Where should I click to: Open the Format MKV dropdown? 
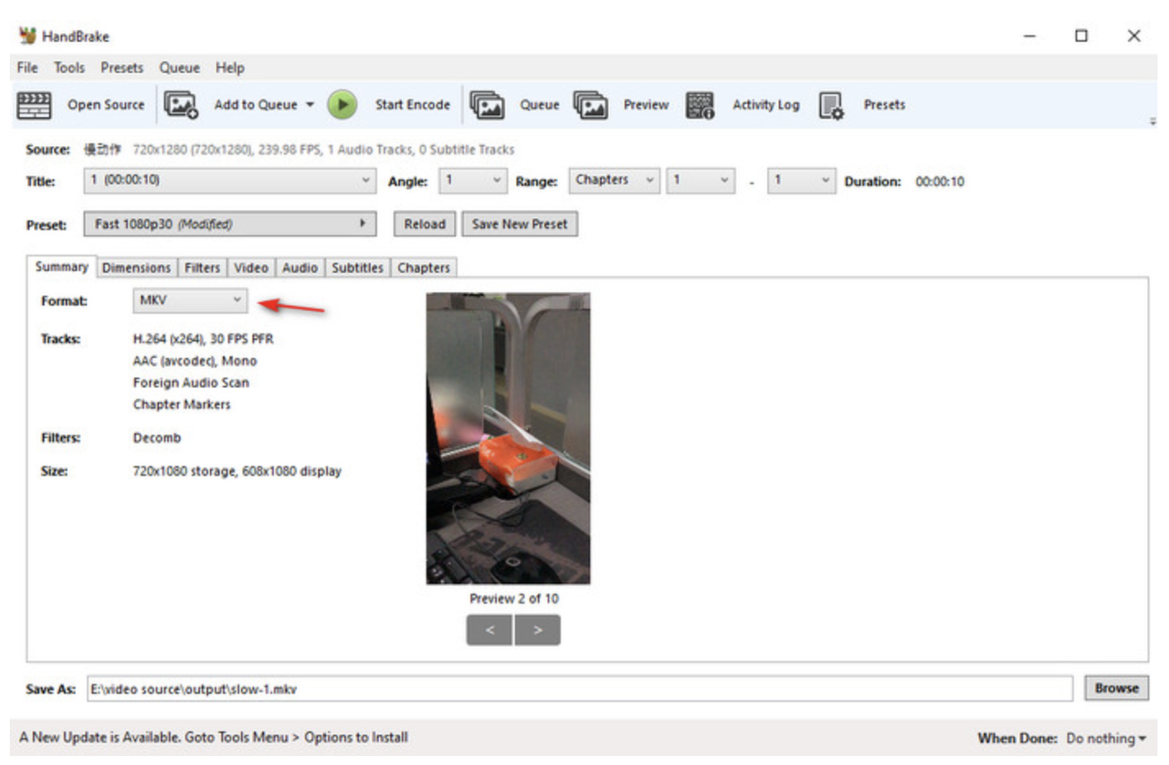190,300
